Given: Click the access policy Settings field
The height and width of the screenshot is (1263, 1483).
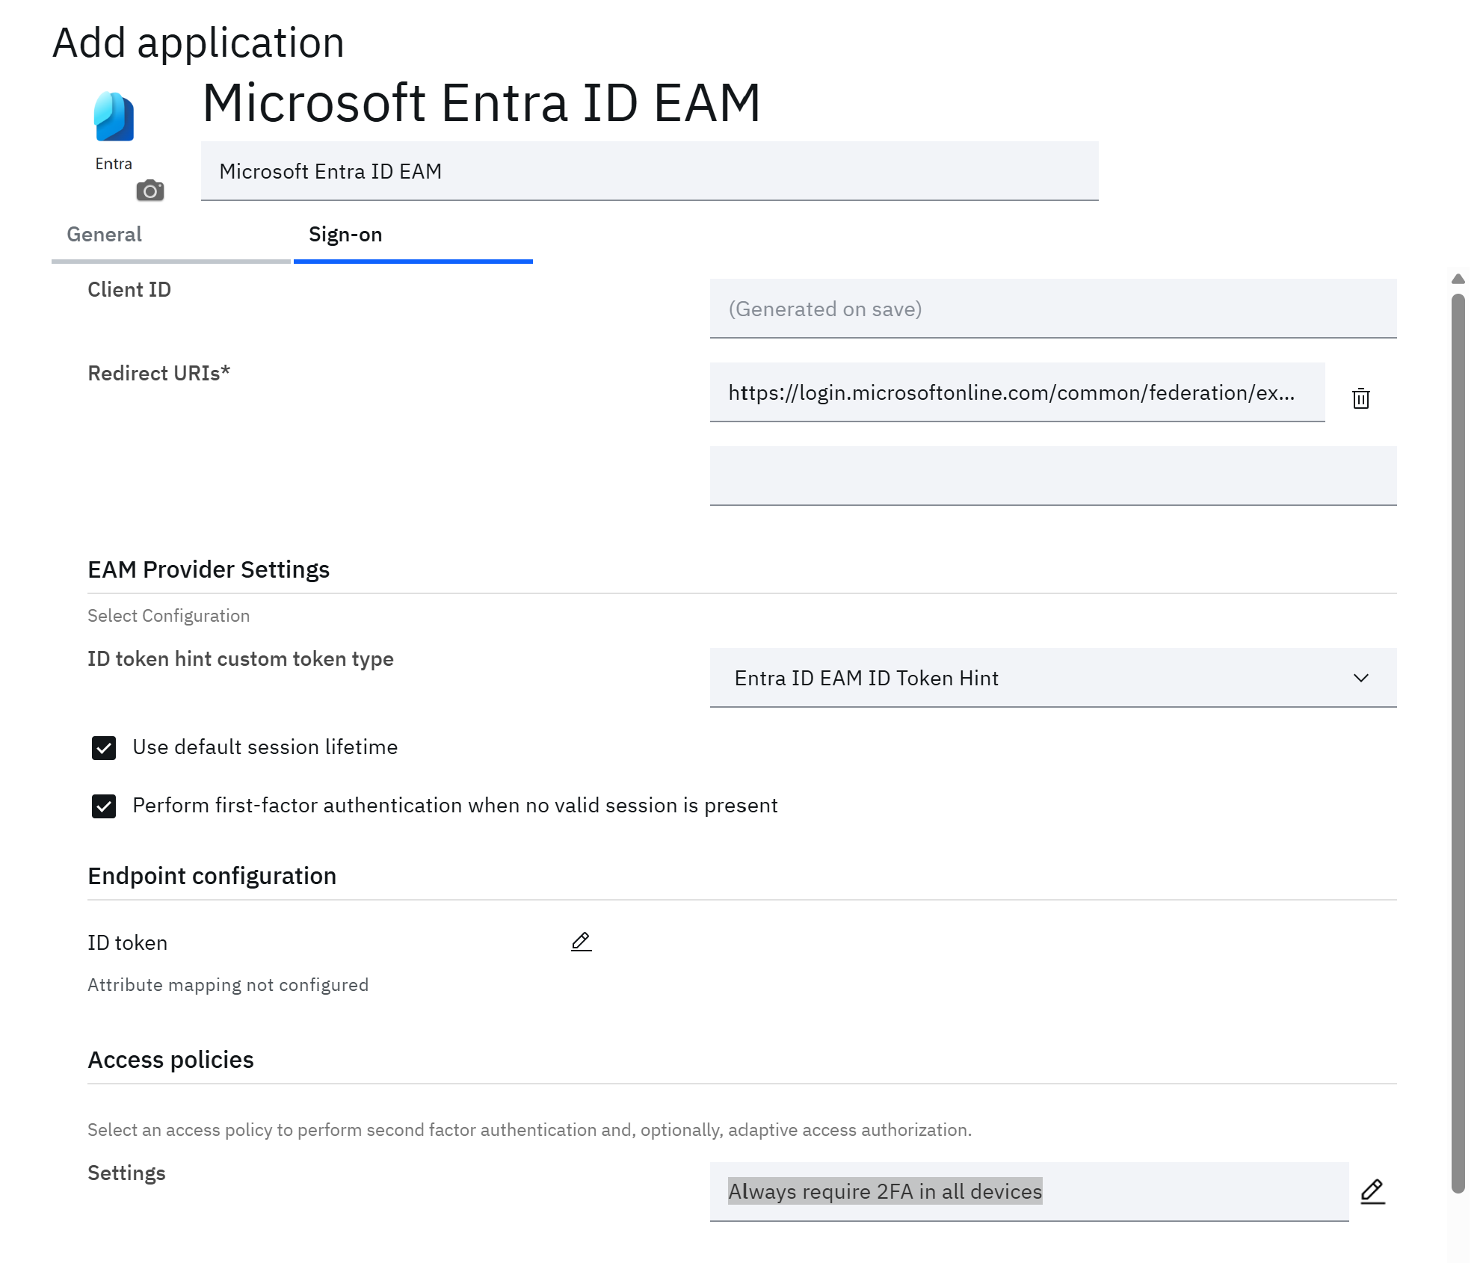Looking at the screenshot, I should (x=1029, y=1191).
